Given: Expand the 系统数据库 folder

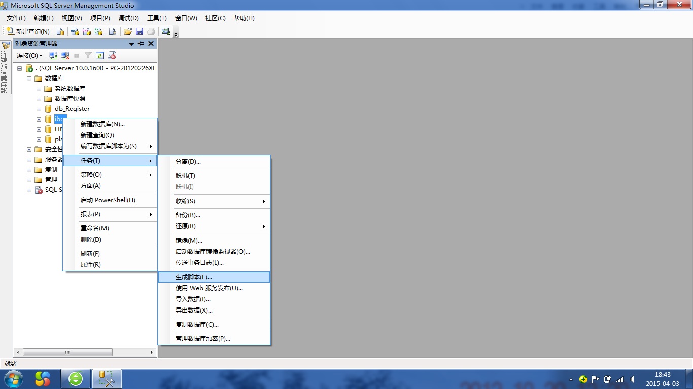Looking at the screenshot, I should tap(39, 89).
